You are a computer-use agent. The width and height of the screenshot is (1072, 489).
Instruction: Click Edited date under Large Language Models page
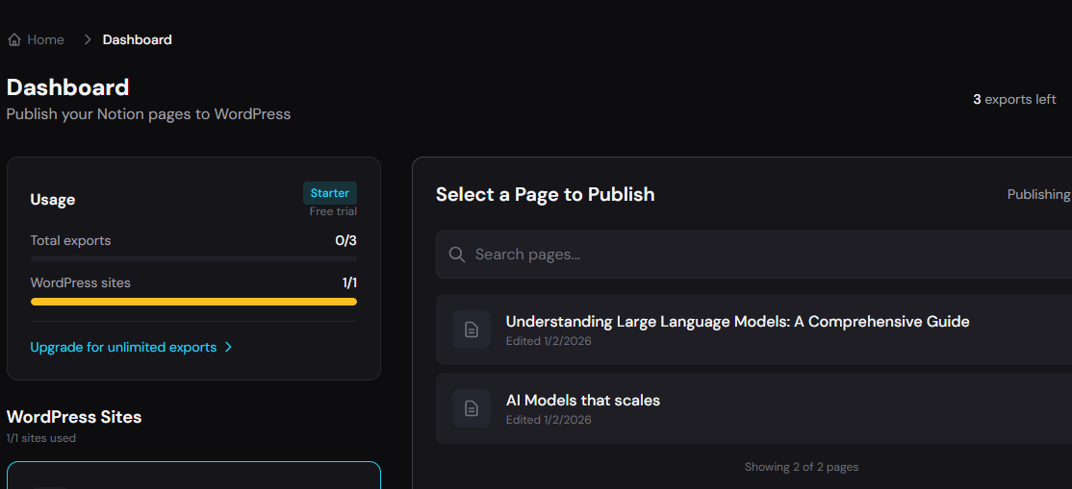pos(549,341)
